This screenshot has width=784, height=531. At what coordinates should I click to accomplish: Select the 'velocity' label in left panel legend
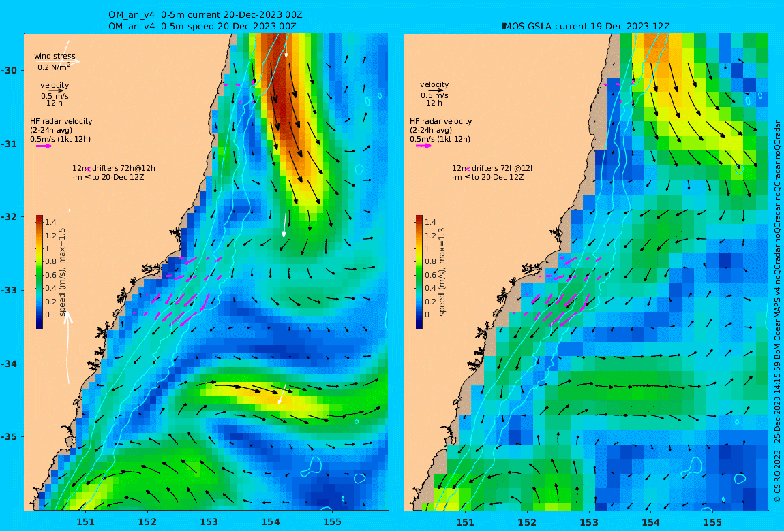(x=55, y=85)
